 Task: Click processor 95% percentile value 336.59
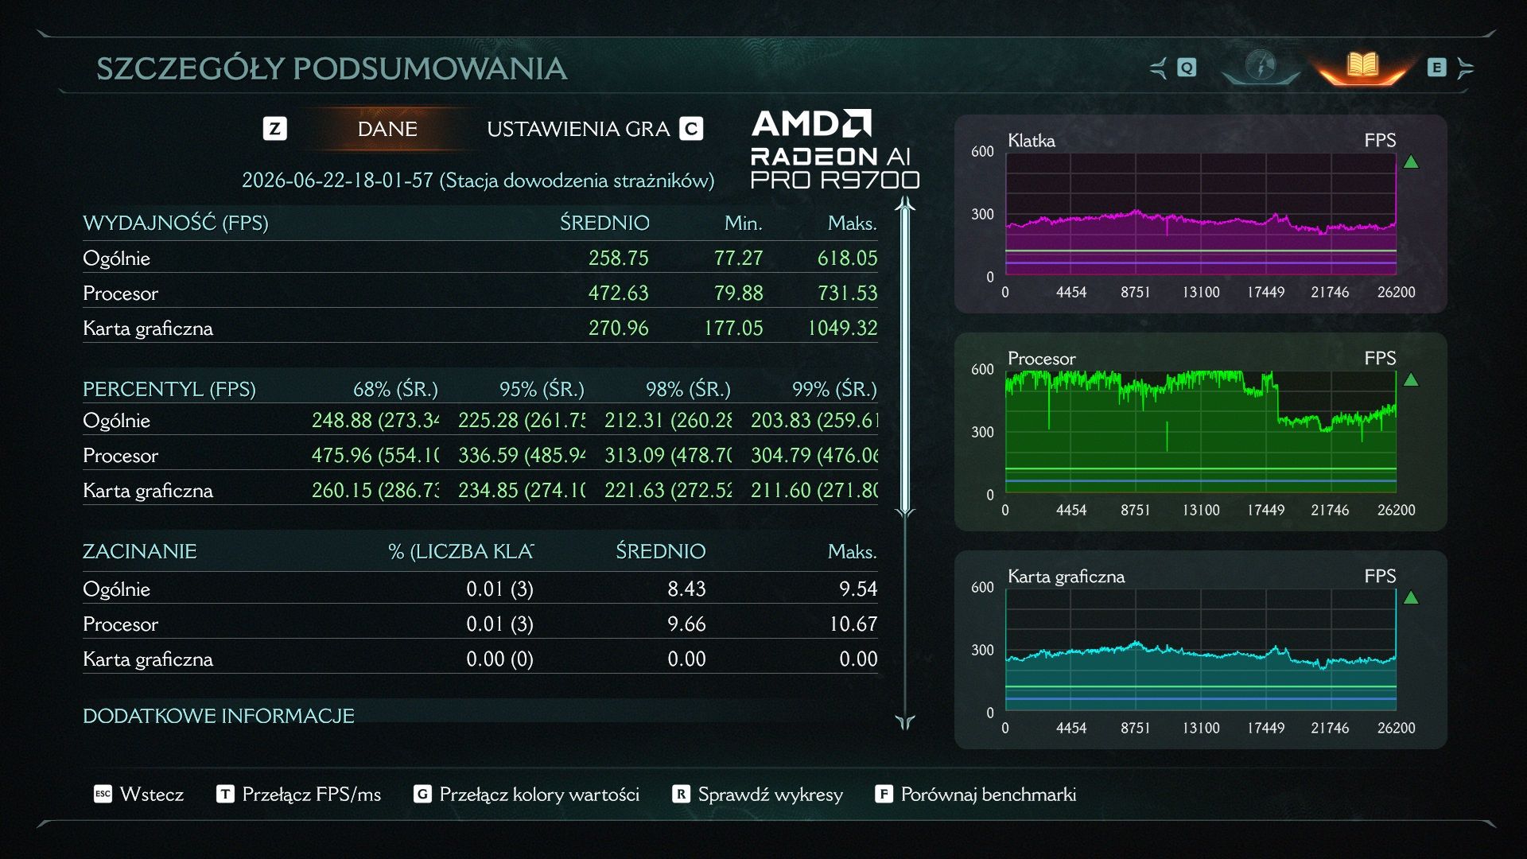(522, 456)
